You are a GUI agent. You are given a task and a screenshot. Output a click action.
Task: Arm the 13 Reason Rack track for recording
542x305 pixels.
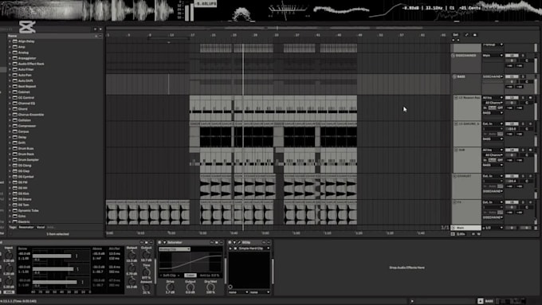click(531, 98)
